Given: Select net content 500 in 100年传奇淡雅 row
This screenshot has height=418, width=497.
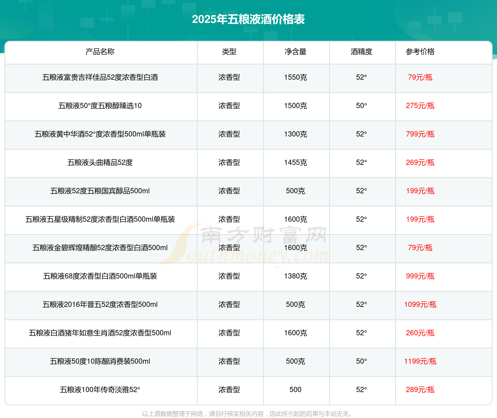Looking at the screenshot, I should 295,390.
